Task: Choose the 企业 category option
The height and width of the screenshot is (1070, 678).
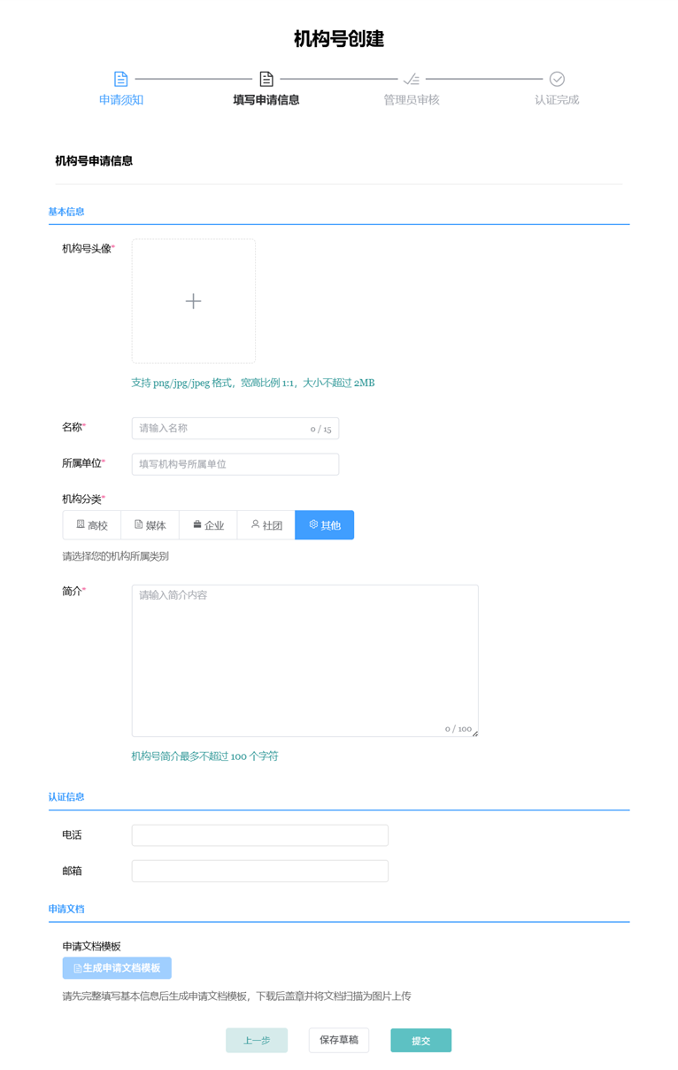Action: (208, 525)
